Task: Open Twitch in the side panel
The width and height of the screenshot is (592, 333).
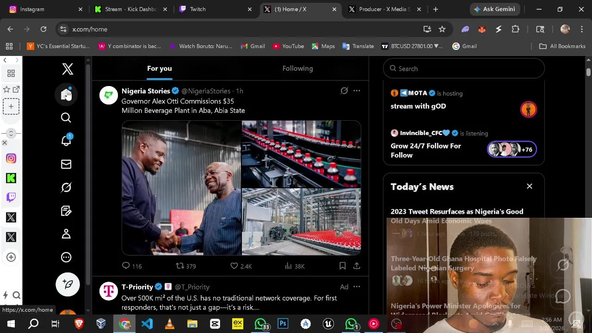Action: [11, 197]
